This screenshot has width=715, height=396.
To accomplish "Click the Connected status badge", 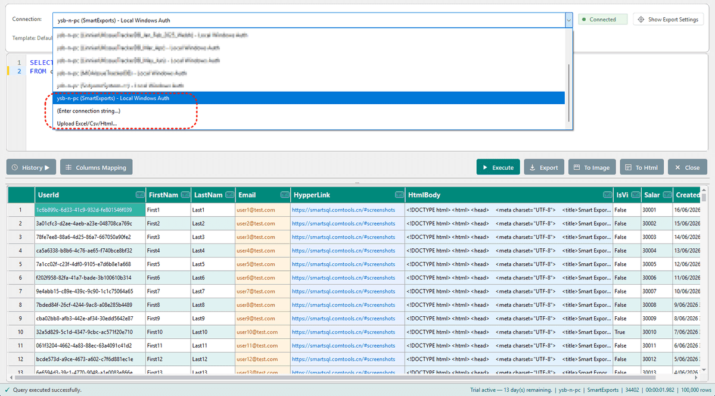I will click(603, 20).
